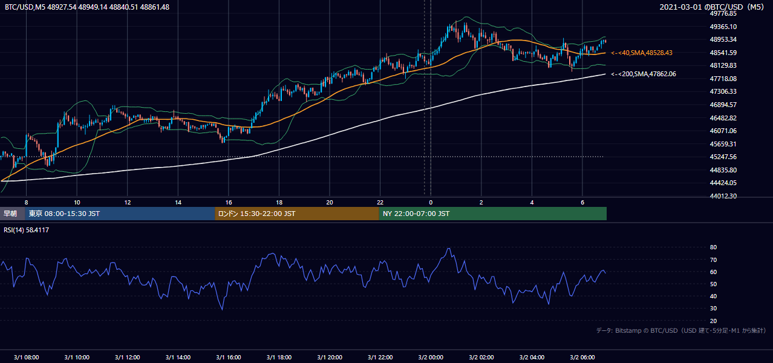The width and height of the screenshot is (773, 363).
Task: Click the RSI axis level 70
Action: [x=713, y=260]
